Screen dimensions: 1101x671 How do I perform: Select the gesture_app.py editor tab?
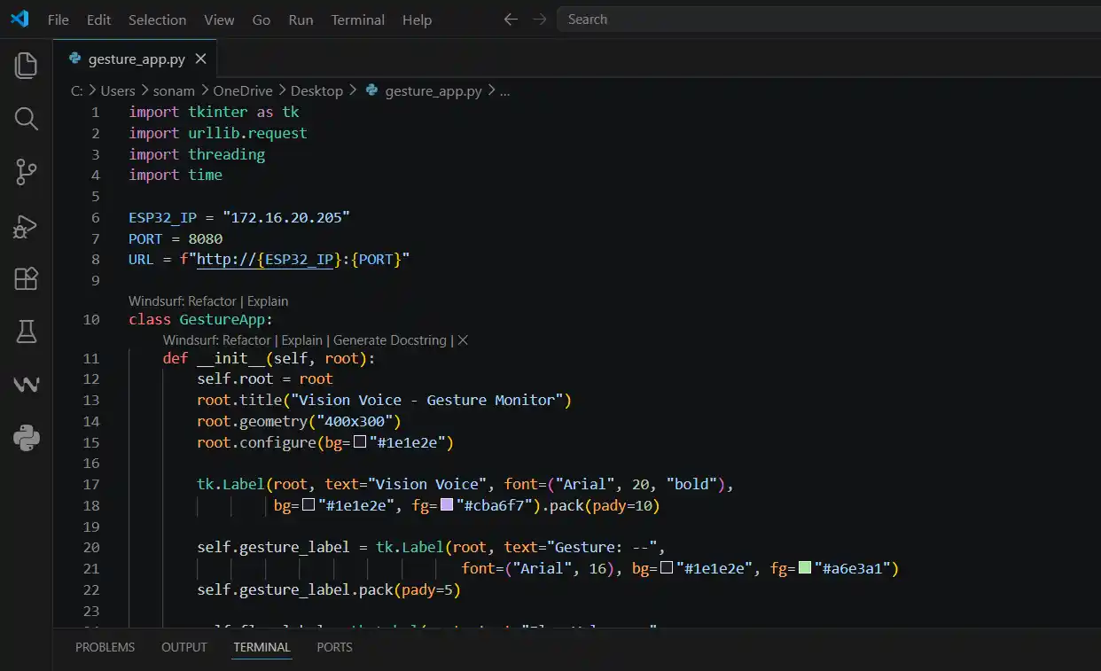137,59
